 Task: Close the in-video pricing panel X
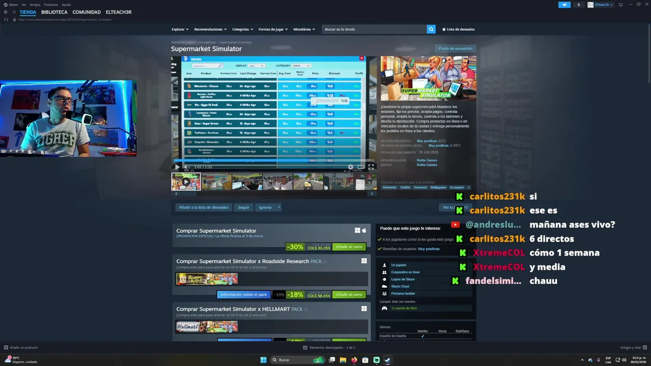pyautogui.click(x=362, y=58)
